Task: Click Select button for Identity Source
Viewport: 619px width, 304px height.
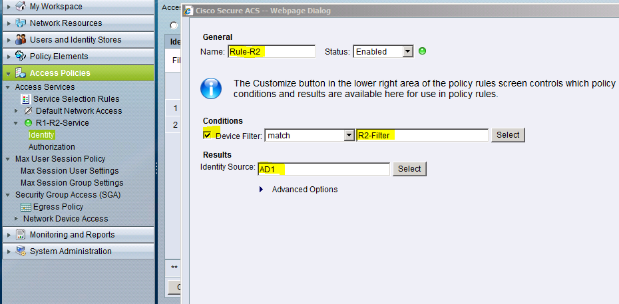Action: [409, 169]
